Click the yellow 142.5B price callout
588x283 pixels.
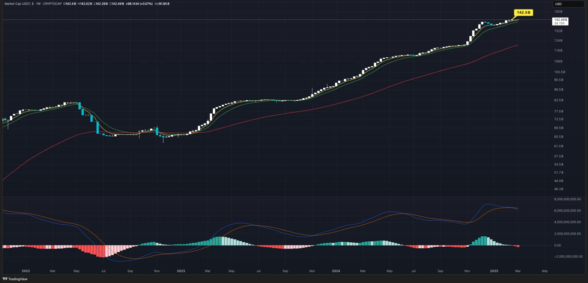point(523,13)
